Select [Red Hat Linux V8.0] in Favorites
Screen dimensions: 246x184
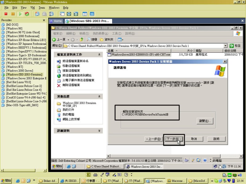click(x=18, y=82)
